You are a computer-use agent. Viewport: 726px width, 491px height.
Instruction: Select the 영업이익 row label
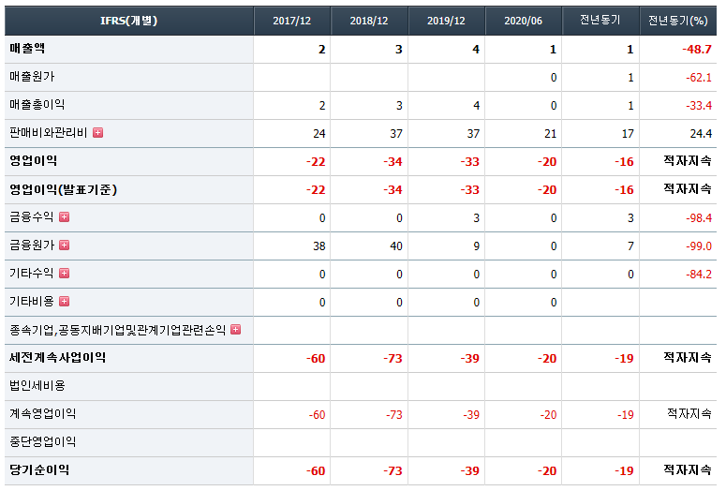[34, 161]
